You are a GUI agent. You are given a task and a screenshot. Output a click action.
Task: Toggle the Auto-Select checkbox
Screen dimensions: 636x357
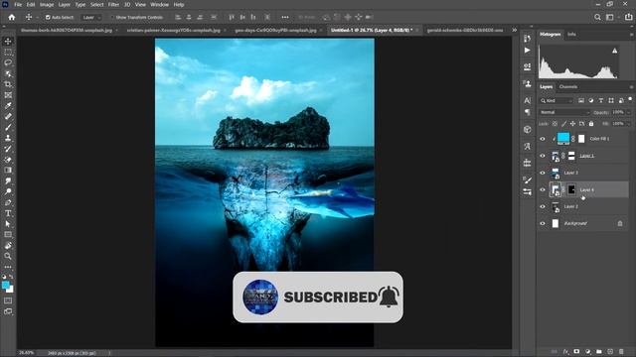coord(48,18)
